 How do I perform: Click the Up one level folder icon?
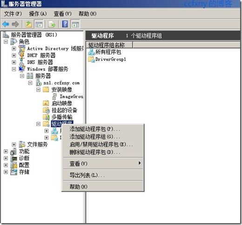(28, 24)
